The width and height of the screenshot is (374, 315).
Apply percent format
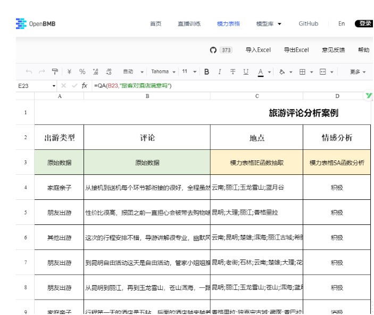tap(82, 71)
